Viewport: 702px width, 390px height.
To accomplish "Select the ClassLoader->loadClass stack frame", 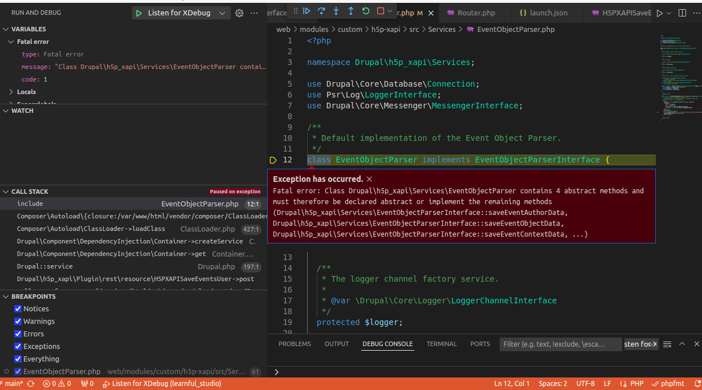I will tap(133, 229).
